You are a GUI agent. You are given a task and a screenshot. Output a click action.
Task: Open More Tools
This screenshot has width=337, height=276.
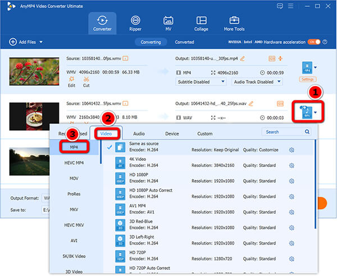point(234,24)
